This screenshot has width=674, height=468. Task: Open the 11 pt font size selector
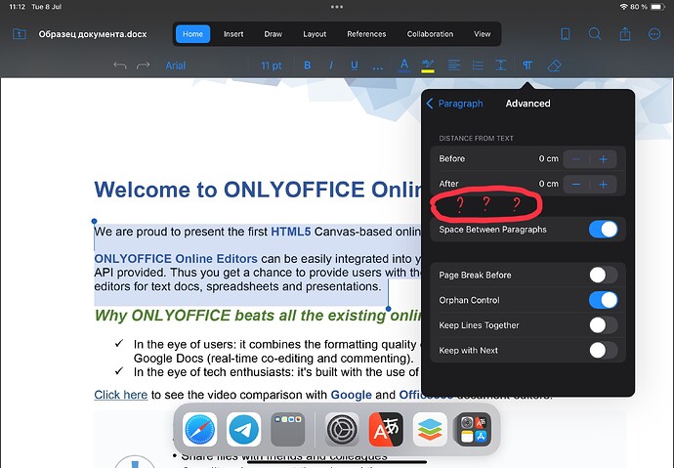click(x=272, y=65)
